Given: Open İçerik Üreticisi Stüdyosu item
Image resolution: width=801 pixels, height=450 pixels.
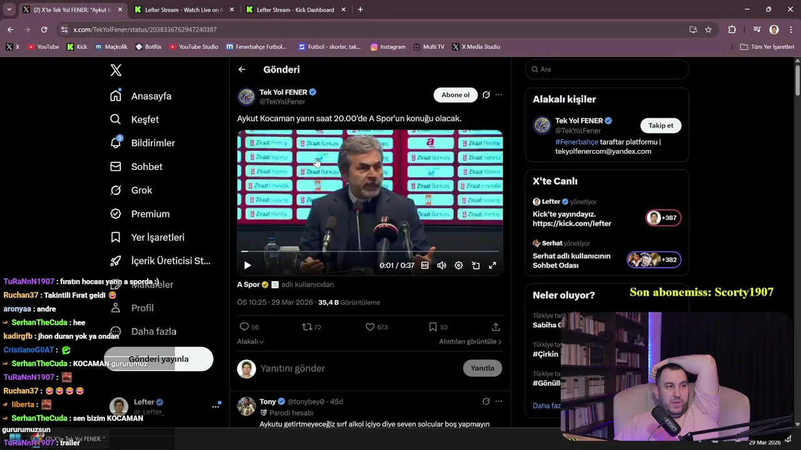Looking at the screenshot, I should pos(160,261).
